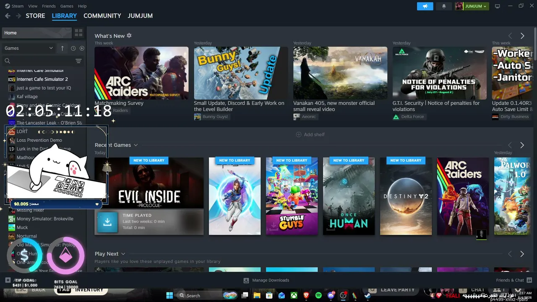537x302 pixels.
Task: Open What's New settings gear
Action: (x=129, y=36)
